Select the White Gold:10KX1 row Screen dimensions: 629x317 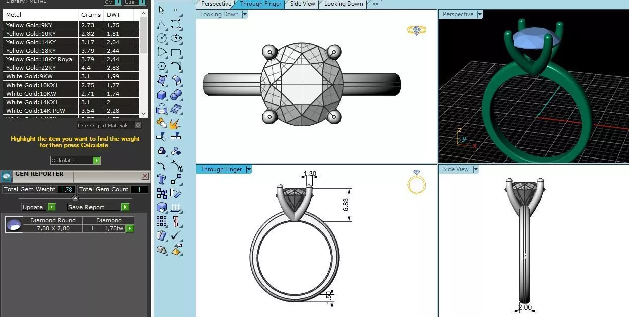[71, 85]
